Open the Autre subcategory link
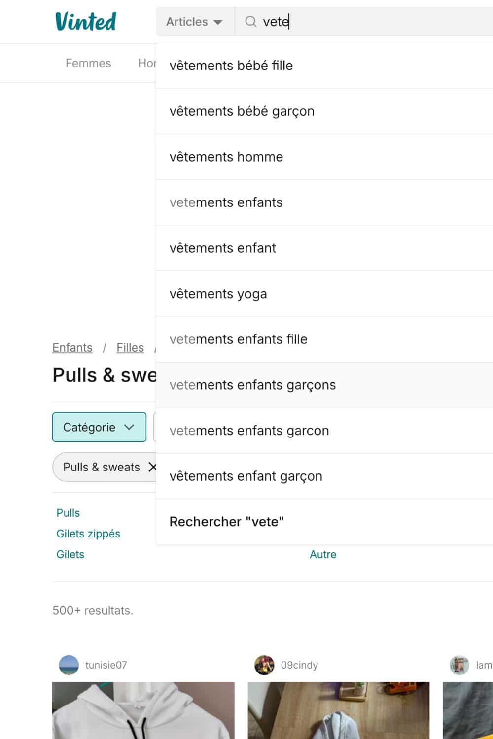The width and height of the screenshot is (493, 739). pyautogui.click(x=323, y=554)
